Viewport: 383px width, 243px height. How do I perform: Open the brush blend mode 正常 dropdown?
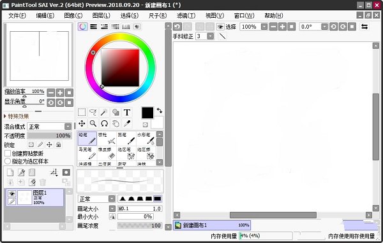[96, 199]
